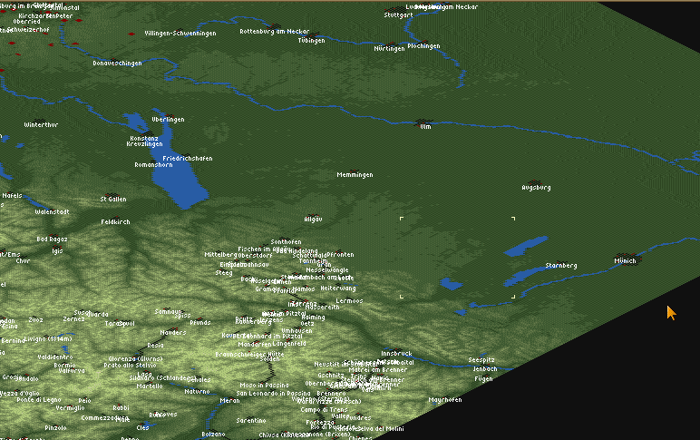Open the Feldkirch town label
Image resolution: width=700 pixels, height=440 pixels.
click(x=116, y=221)
